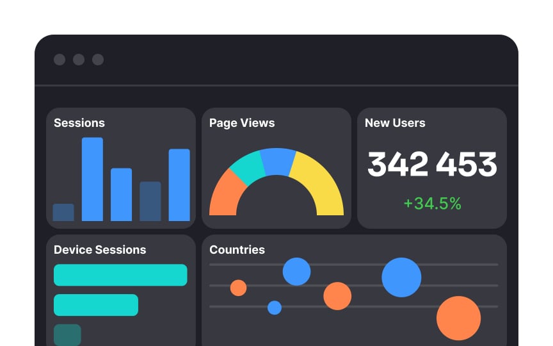Click the tallest bar in Sessions chart
The image size is (553, 346).
point(92,179)
